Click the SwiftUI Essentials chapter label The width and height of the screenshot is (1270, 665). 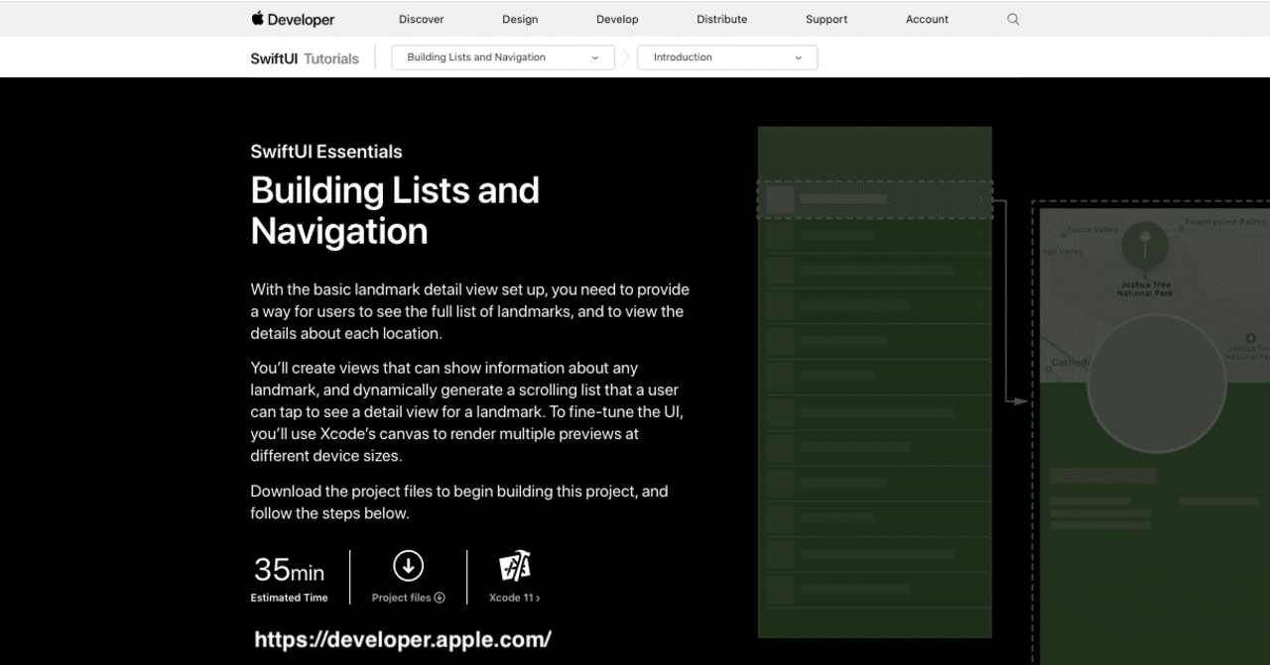pos(326,152)
